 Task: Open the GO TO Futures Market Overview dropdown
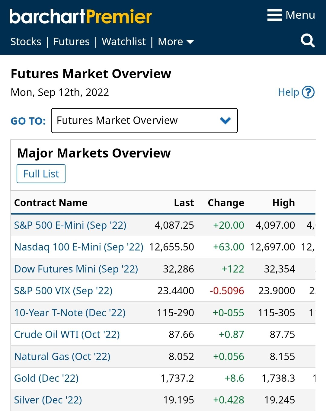pyautogui.click(x=144, y=120)
